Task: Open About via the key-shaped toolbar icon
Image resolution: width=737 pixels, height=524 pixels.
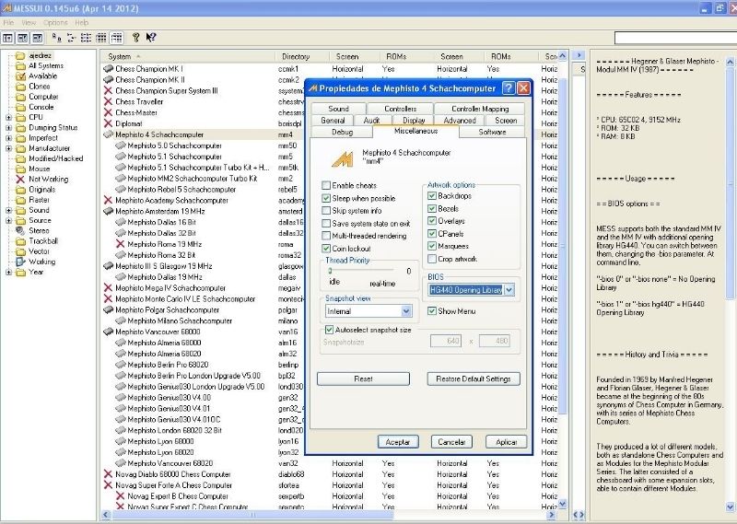Action: (135, 38)
